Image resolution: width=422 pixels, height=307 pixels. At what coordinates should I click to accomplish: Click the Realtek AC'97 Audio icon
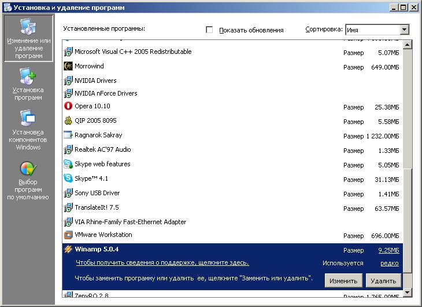tap(68, 149)
